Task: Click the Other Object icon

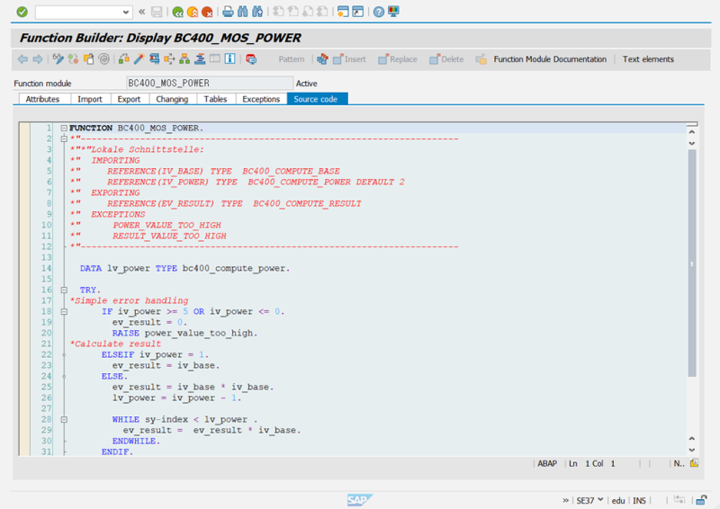Action: (x=88, y=58)
